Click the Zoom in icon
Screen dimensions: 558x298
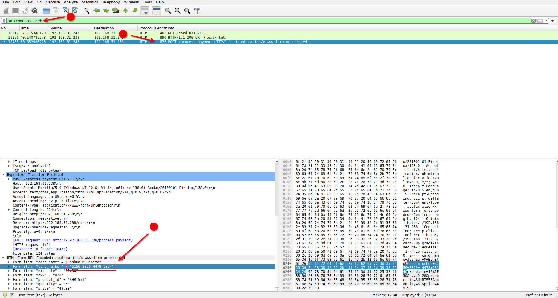pos(168,11)
